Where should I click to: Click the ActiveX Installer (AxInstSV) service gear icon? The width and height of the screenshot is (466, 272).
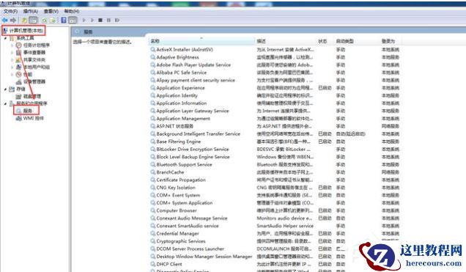tap(152, 49)
